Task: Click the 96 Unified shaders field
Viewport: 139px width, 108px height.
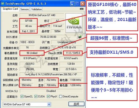Action: point(32,53)
